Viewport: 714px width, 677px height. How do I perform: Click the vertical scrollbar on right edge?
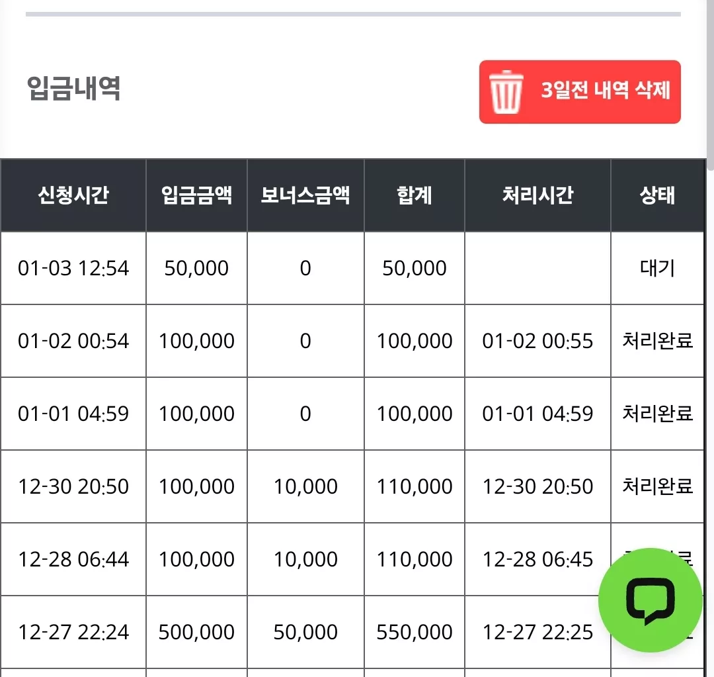710,85
